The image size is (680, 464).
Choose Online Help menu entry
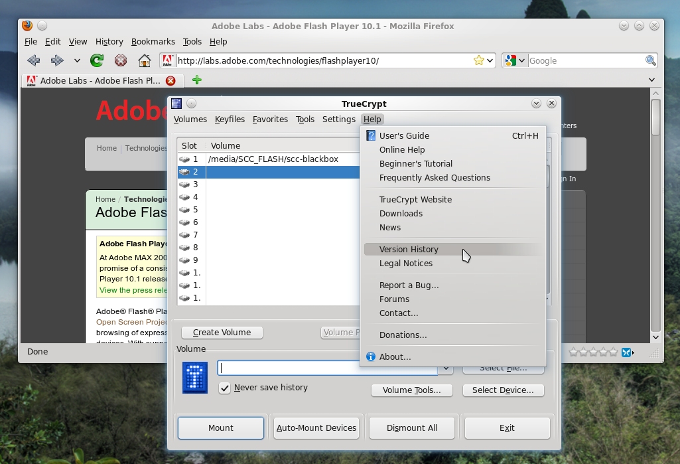[454, 150]
